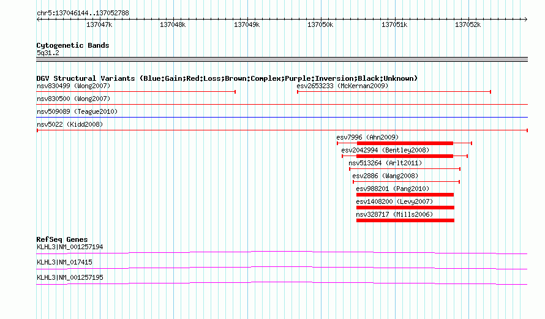Screen dimensions: 545x319
Task: Click the esv7996 thick red bar
Action: [405, 143]
